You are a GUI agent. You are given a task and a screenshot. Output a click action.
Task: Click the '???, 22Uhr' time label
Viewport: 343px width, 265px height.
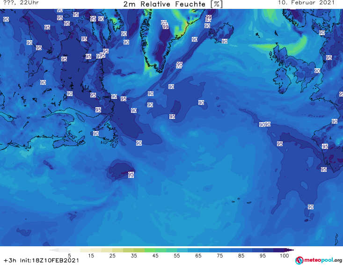point(21,3)
